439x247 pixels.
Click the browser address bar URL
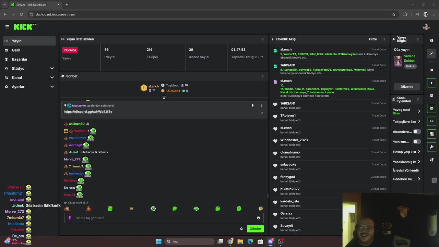click(55, 14)
